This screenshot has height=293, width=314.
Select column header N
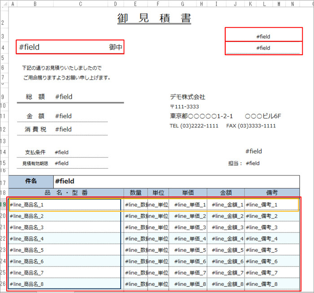pyautogui.click(x=292, y=4)
